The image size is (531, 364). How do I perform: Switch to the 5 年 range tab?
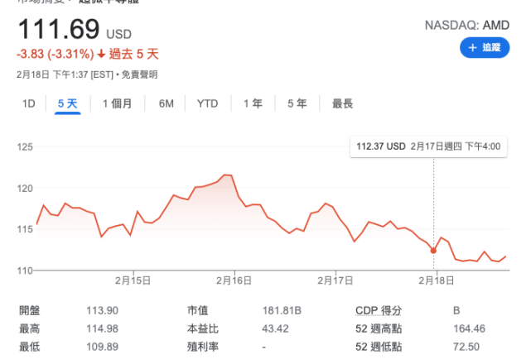point(297,103)
